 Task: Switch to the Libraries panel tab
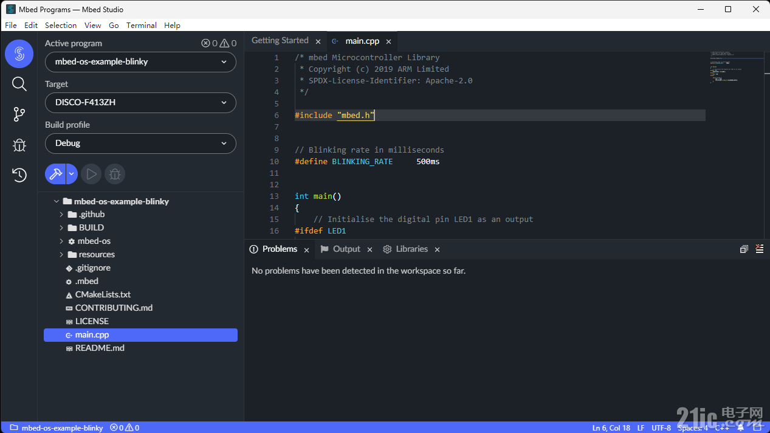point(411,249)
